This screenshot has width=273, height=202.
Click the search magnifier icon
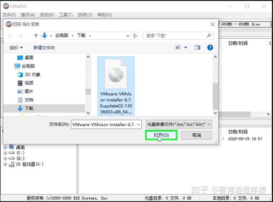point(209,36)
